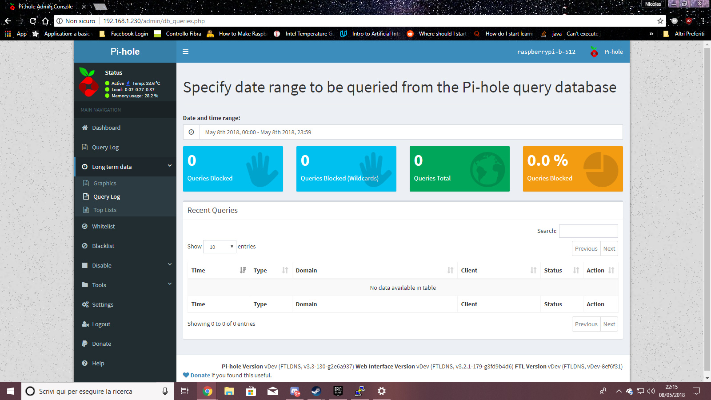The height and width of the screenshot is (400, 711).
Task: Open the Intel Temperature bookmark
Action: [304, 34]
